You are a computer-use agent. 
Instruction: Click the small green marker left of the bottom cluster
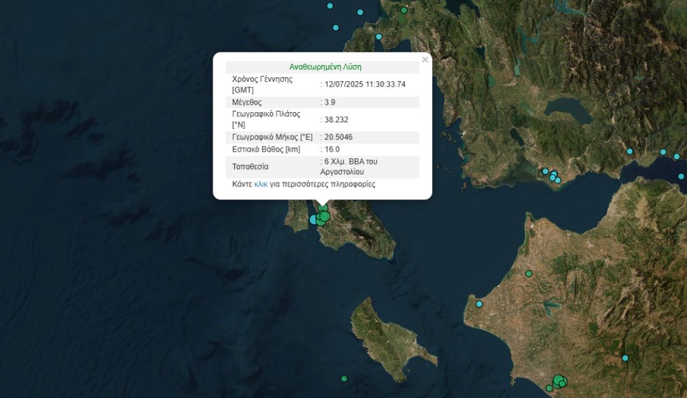(549, 388)
